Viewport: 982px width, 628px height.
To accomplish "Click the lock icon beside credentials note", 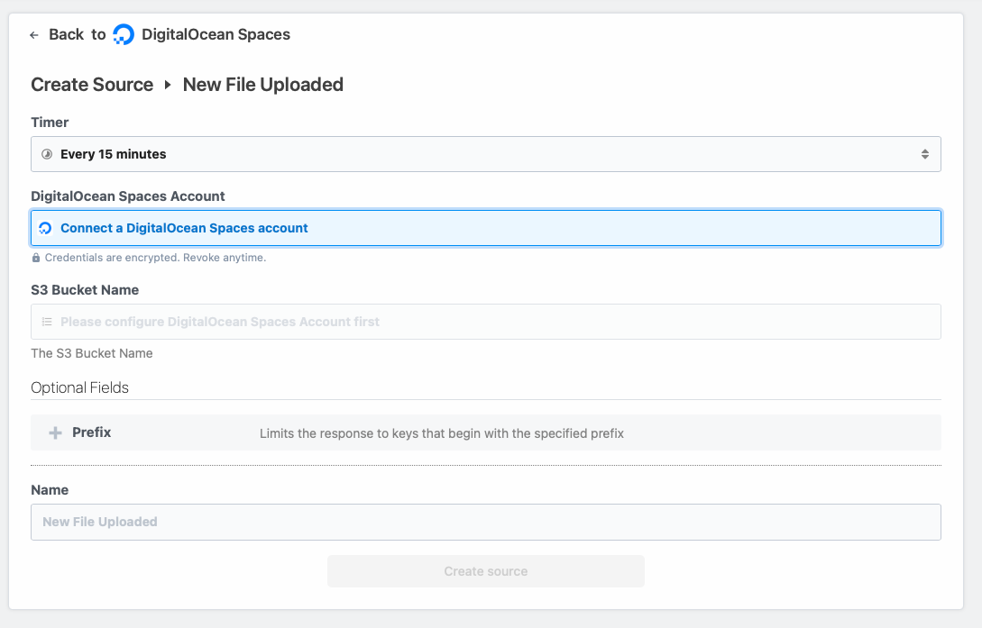I will [x=36, y=258].
